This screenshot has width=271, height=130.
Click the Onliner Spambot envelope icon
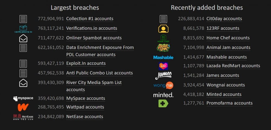tap(23, 38)
